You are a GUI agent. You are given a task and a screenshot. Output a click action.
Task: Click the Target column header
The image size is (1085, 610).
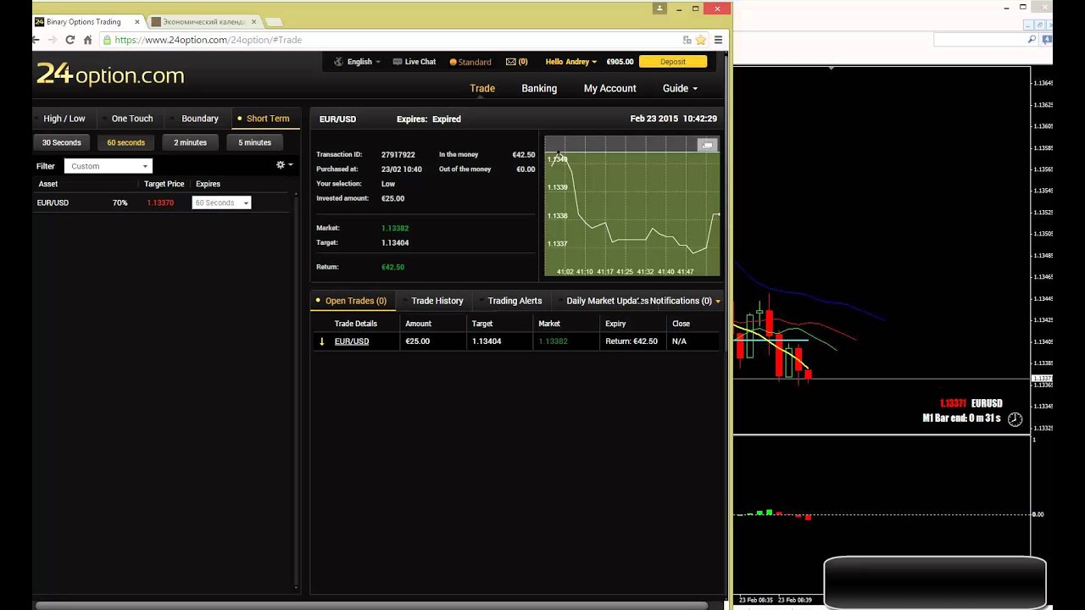(482, 324)
